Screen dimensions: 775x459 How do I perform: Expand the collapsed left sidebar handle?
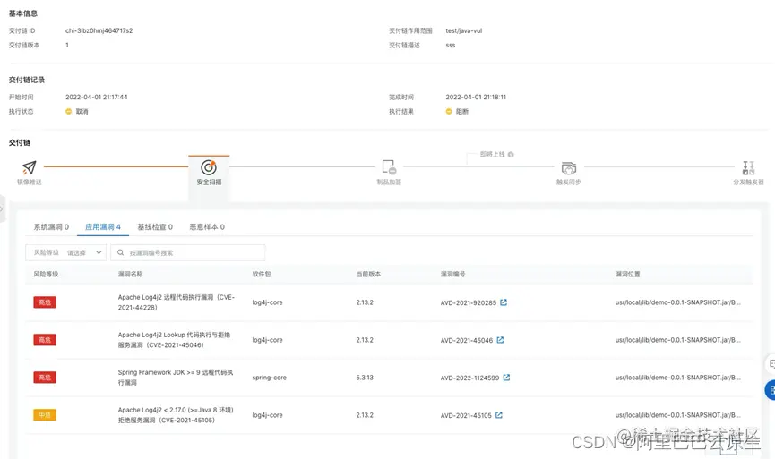(2, 208)
